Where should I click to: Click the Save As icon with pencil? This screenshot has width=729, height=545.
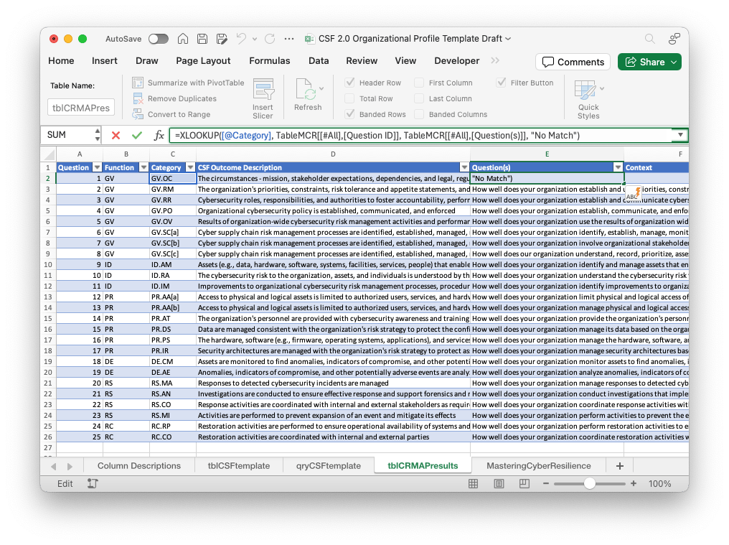click(222, 39)
